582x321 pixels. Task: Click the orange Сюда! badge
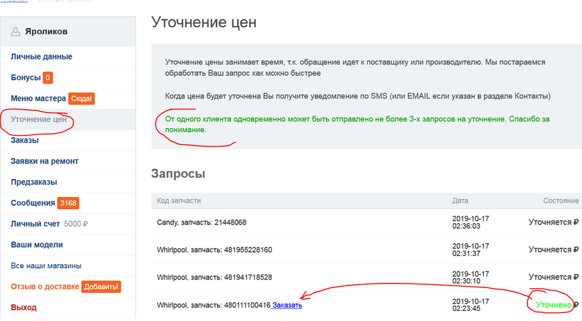click(x=82, y=99)
